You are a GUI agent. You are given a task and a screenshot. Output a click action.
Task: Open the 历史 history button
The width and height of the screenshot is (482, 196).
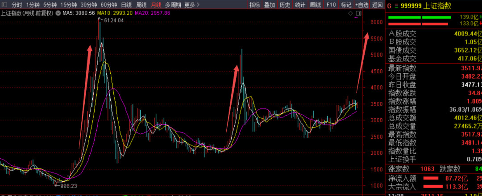pos(285,5)
